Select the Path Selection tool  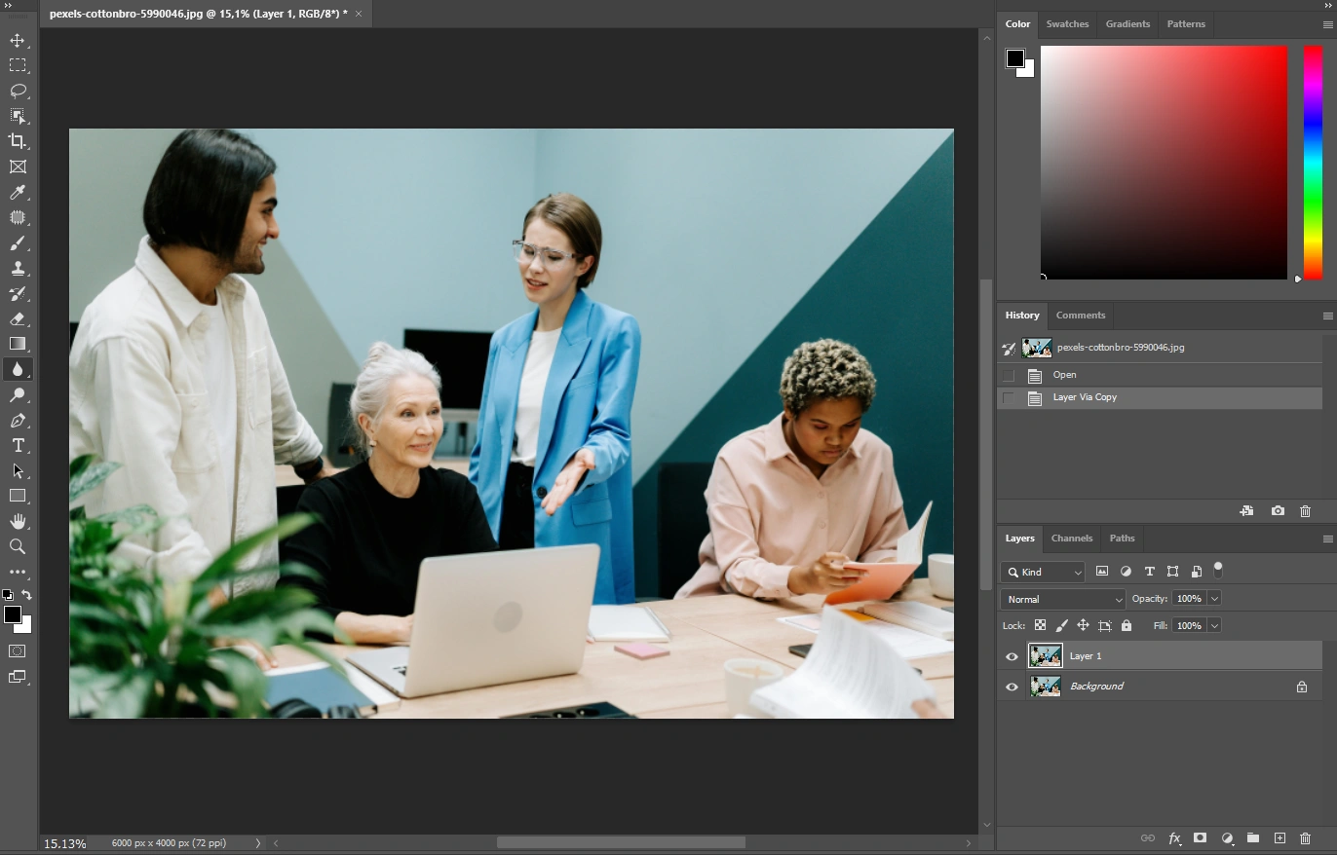pos(18,470)
